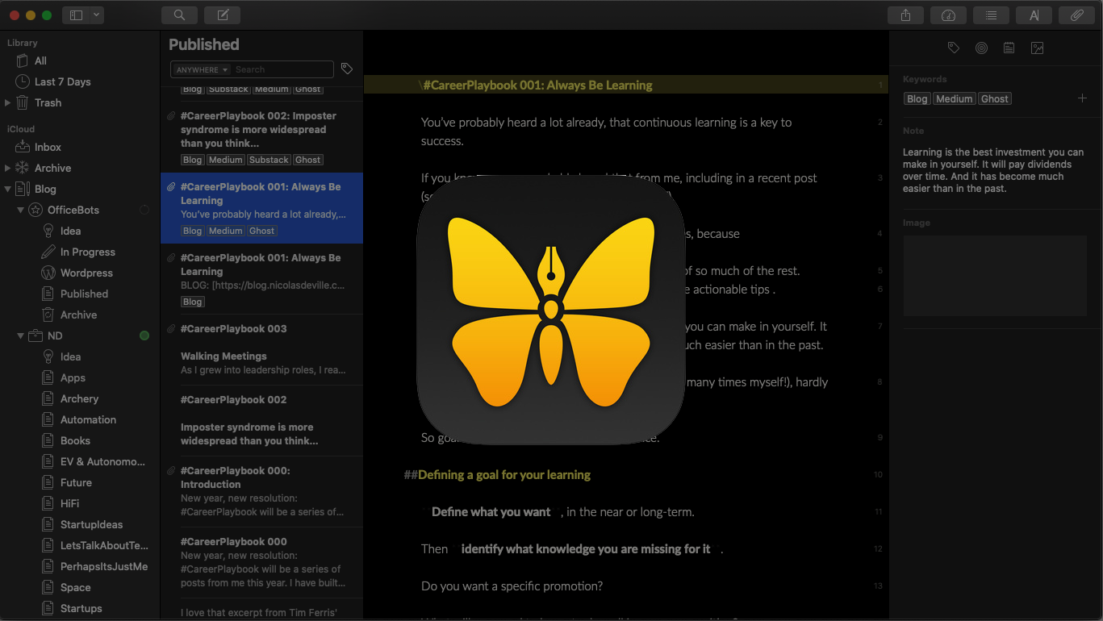The height and width of the screenshot is (621, 1103).
Task: Click into the Search input field
Action: pyautogui.click(x=282, y=69)
